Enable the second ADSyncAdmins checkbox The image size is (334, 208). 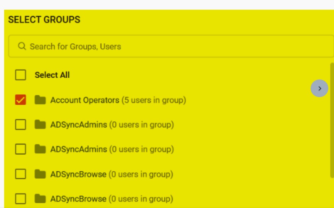21,149
